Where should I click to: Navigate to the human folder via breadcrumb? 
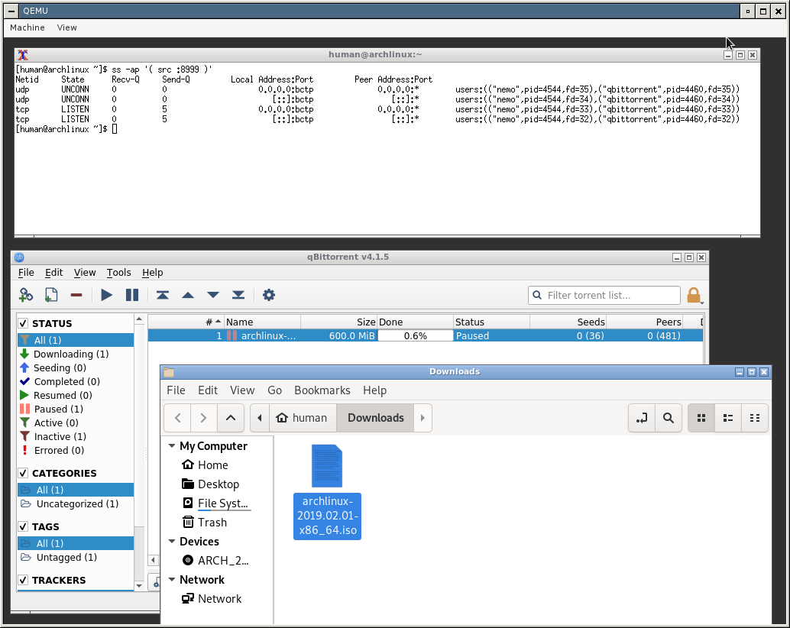pyautogui.click(x=303, y=418)
